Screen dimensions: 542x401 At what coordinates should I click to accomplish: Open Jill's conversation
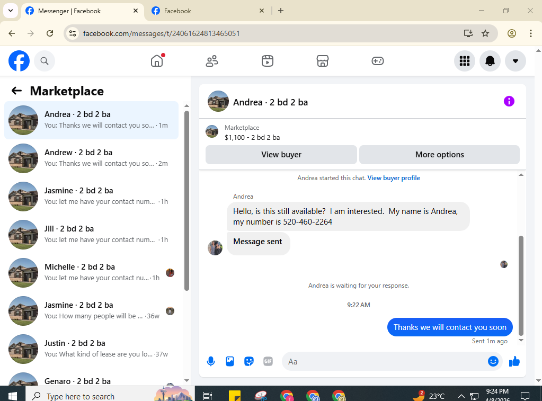tap(91, 234)
